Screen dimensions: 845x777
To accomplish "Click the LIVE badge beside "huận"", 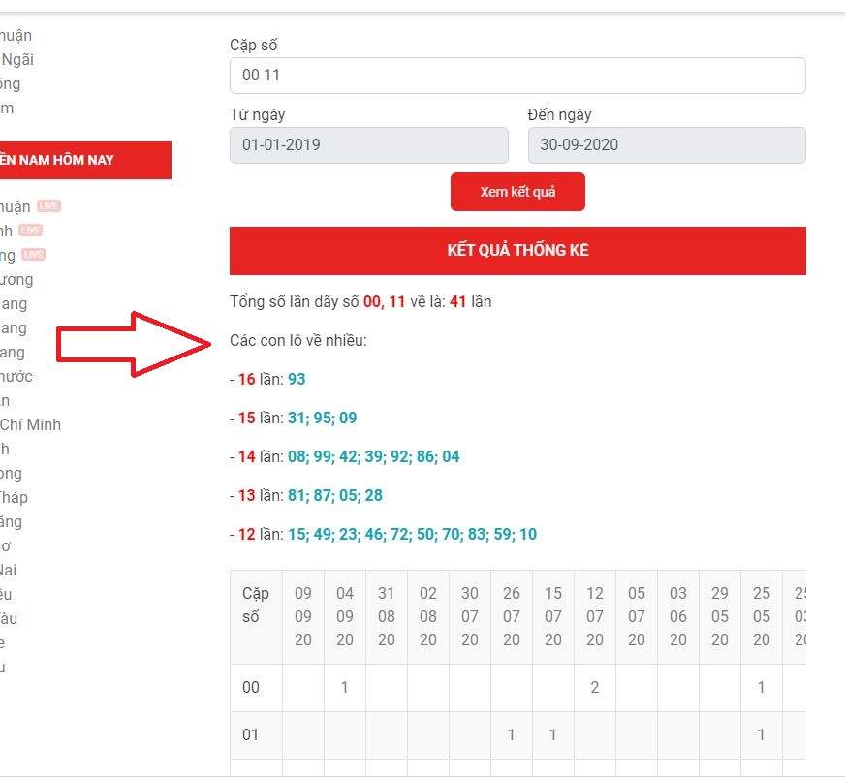I will (48, 205).
